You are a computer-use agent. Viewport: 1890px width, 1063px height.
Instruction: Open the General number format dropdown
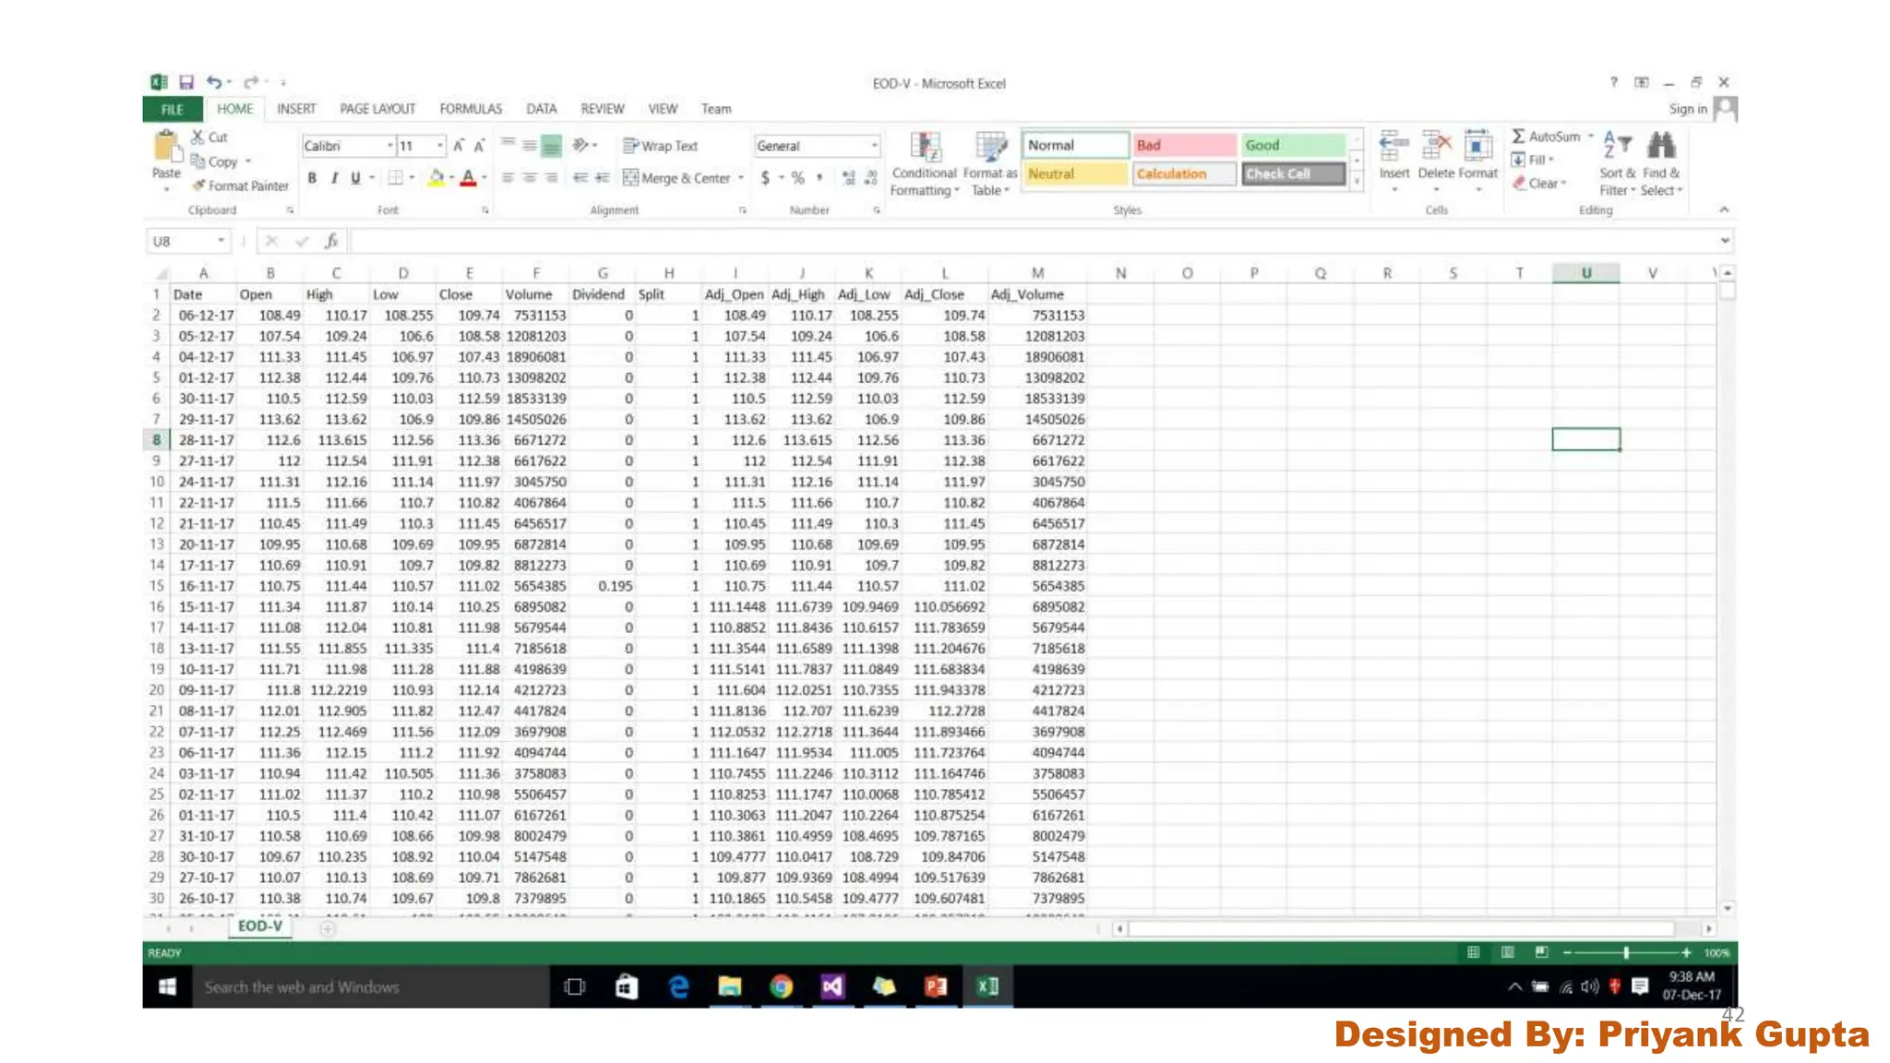point(873,146)
